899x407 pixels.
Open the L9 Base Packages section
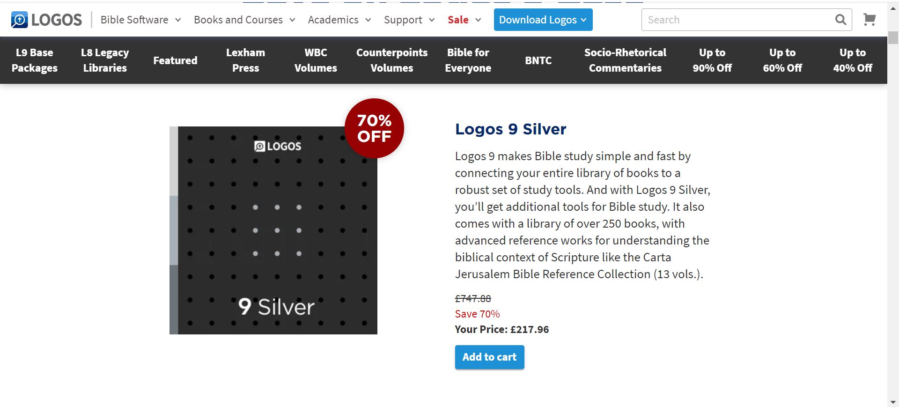tap(34, 60)
